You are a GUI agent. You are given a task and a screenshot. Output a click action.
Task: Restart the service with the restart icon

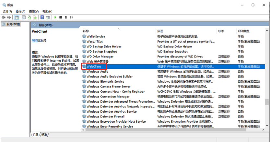[x=71, y=17]
